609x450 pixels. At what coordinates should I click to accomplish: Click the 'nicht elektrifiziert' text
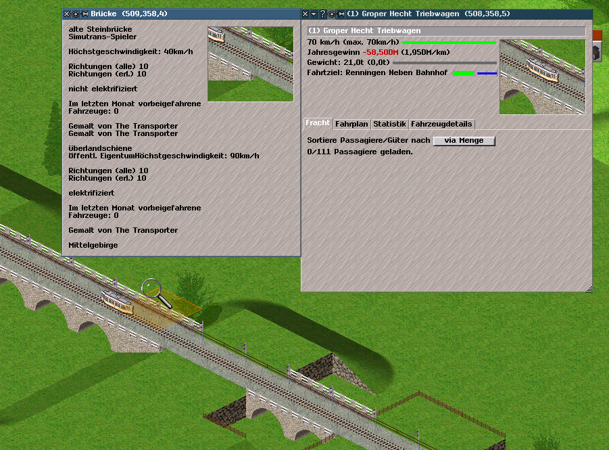tap(103, 89)
